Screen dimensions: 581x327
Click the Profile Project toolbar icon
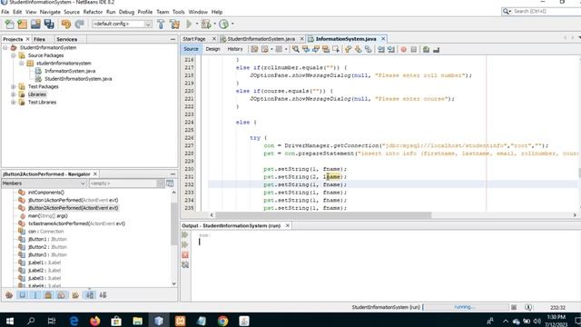[223, 25]
